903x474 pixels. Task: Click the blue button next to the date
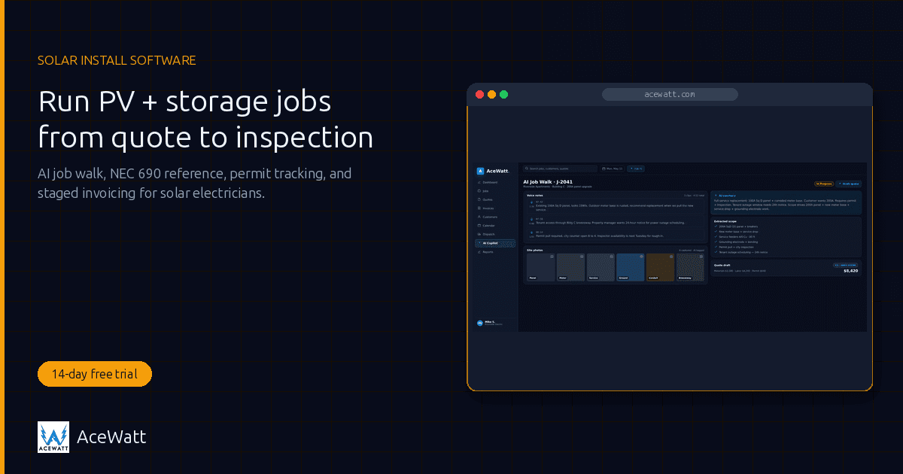pyautogui.click(x=636, y=169)
